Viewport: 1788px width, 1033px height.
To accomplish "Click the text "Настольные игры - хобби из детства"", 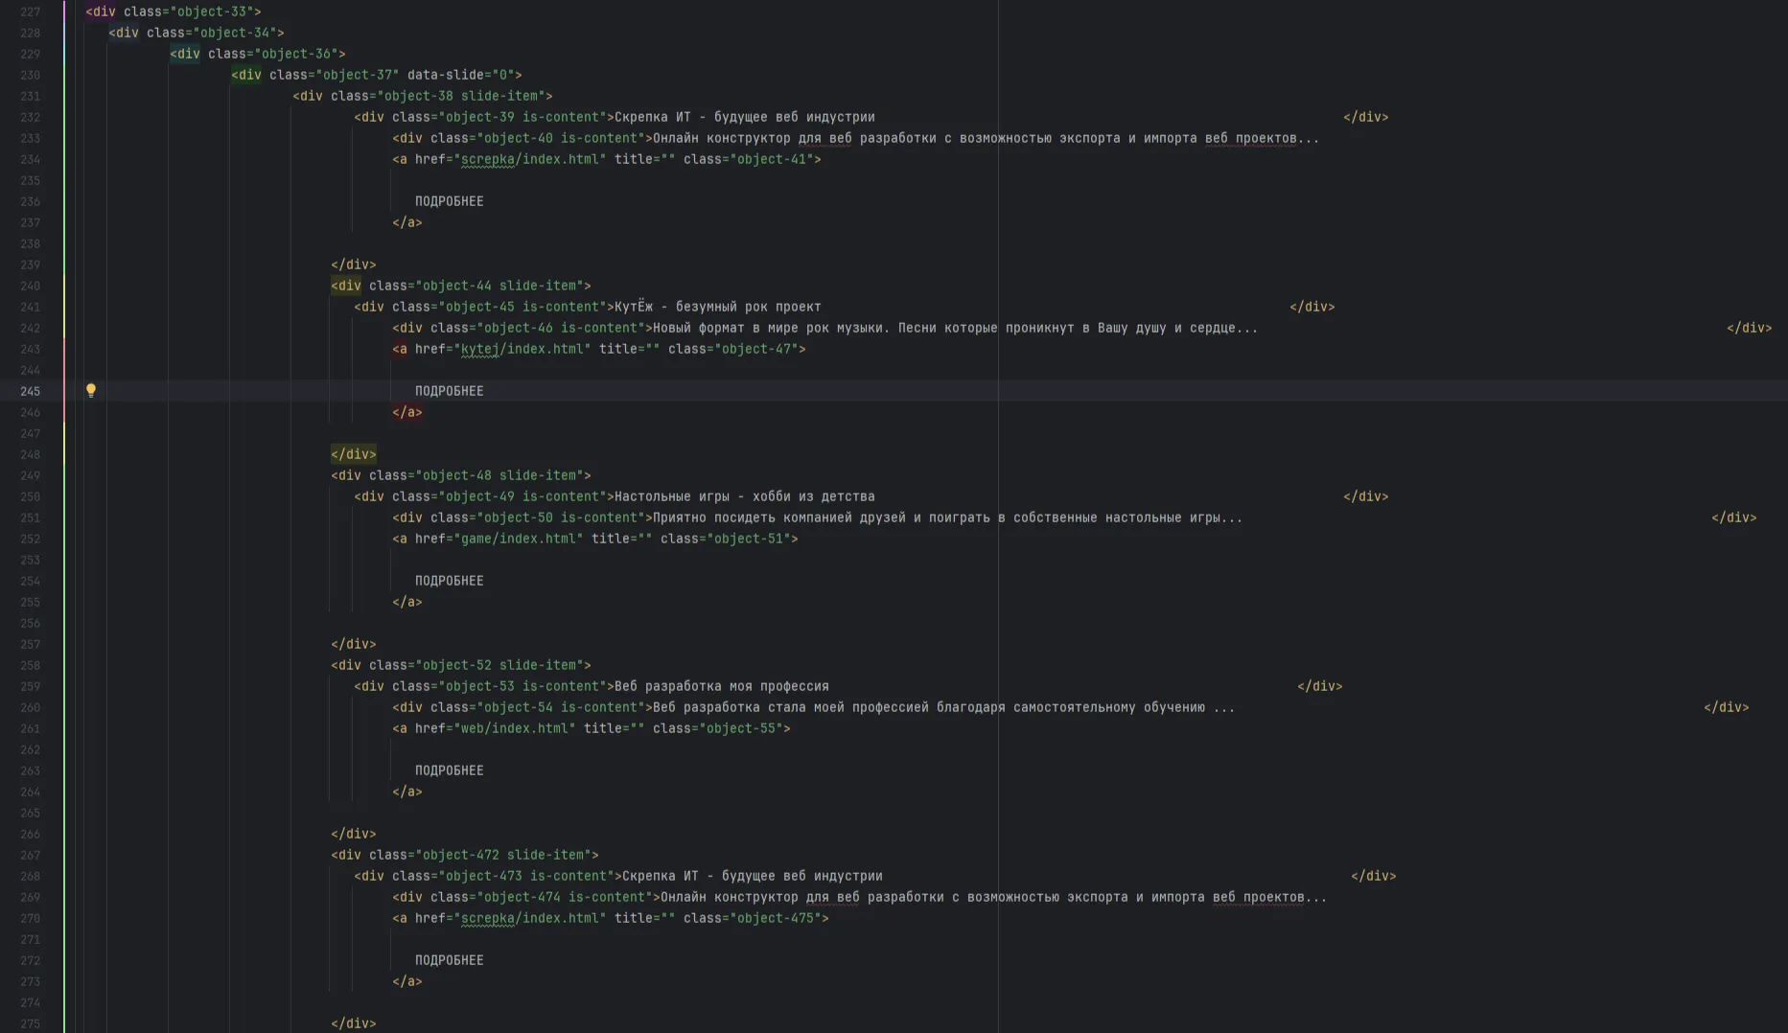I will click(x=744, y=496).
